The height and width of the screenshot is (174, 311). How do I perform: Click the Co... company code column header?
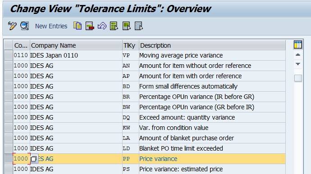click(x=22, y=45)
